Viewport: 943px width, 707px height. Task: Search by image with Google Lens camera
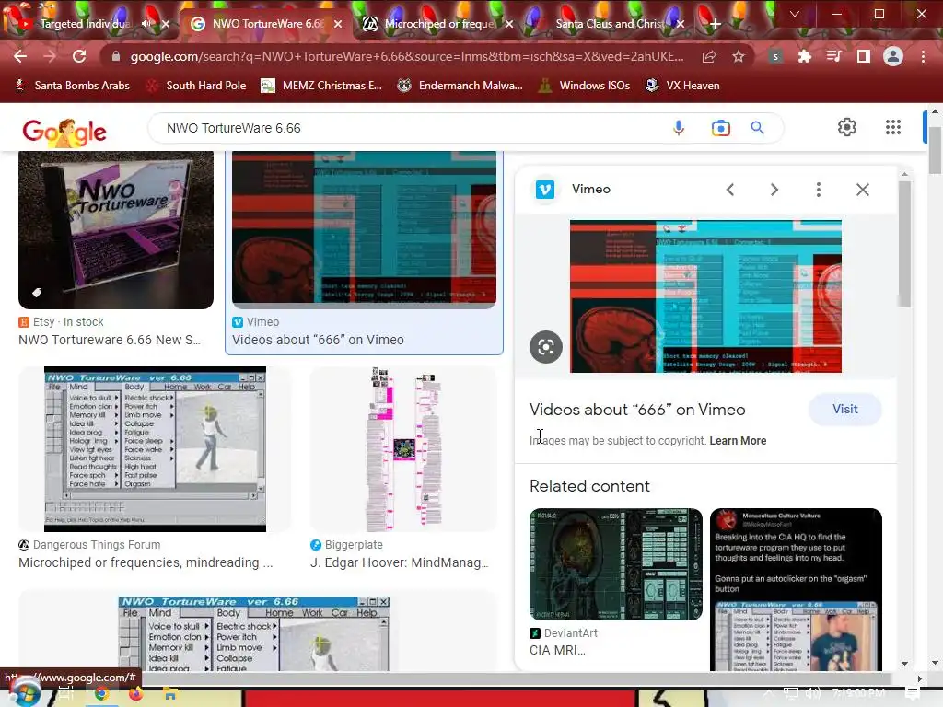coord(720,128)
